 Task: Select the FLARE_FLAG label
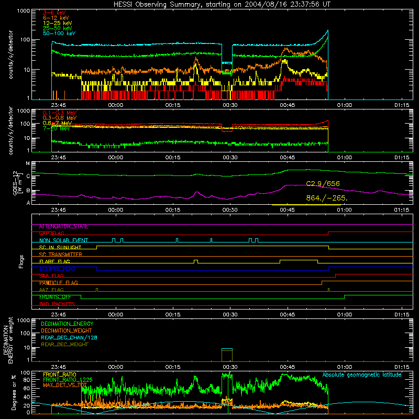click(x=54, y=261)
